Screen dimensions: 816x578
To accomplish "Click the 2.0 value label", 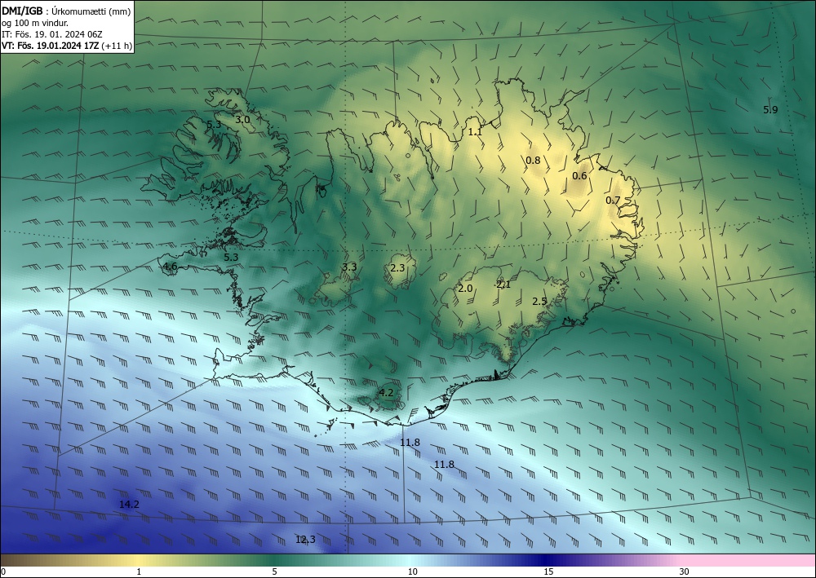I will (465, 288).
